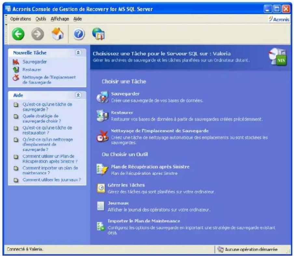Image resolution: width=294 pixels, height=256 pixels.
Task: Click description "Gérez des tâches qui sont planifiées"
Action: click(161, 192)
